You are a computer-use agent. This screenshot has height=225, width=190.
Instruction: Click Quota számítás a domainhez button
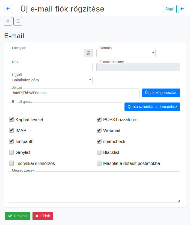[x=152, y=107]
